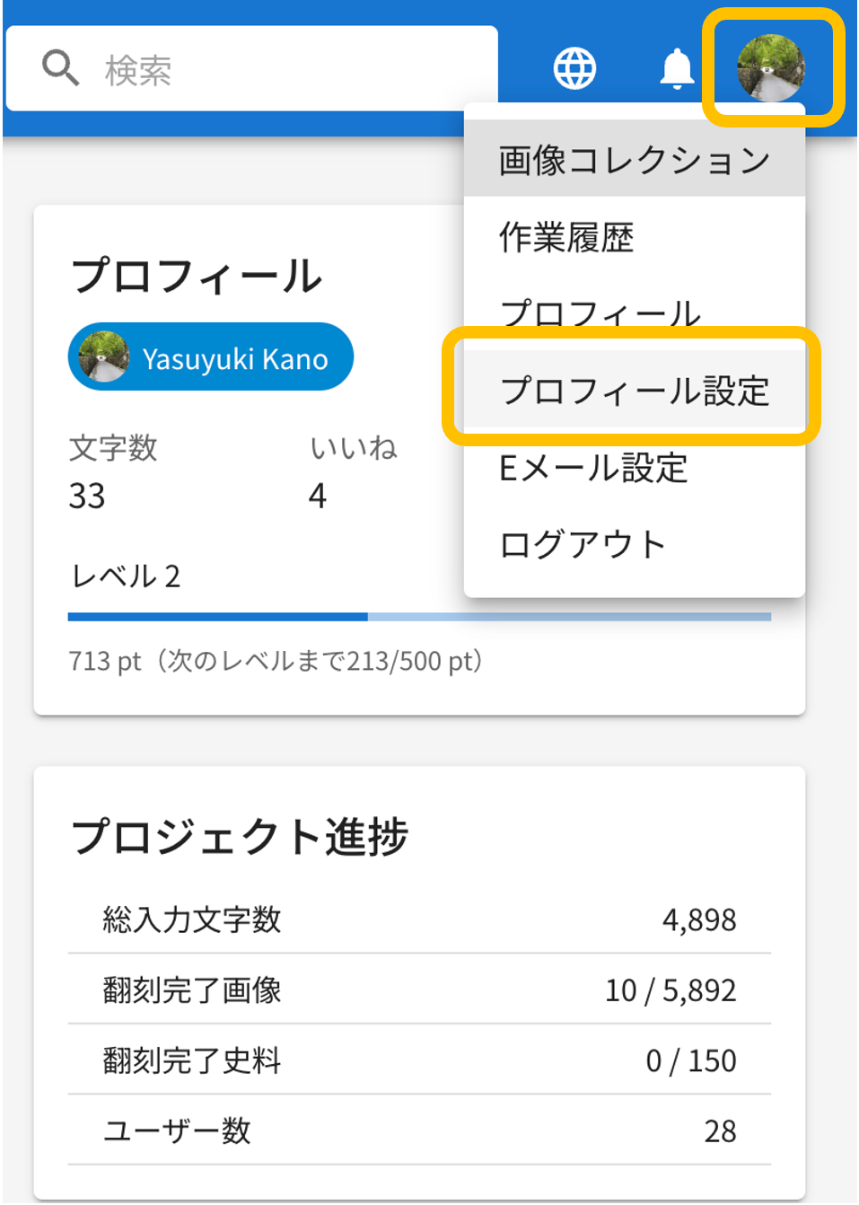
Task: Click the level progress bar
Action: click(419, 617)
